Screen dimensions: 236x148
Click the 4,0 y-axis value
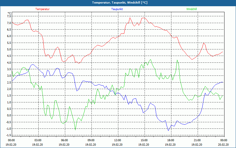pos(9,62)
